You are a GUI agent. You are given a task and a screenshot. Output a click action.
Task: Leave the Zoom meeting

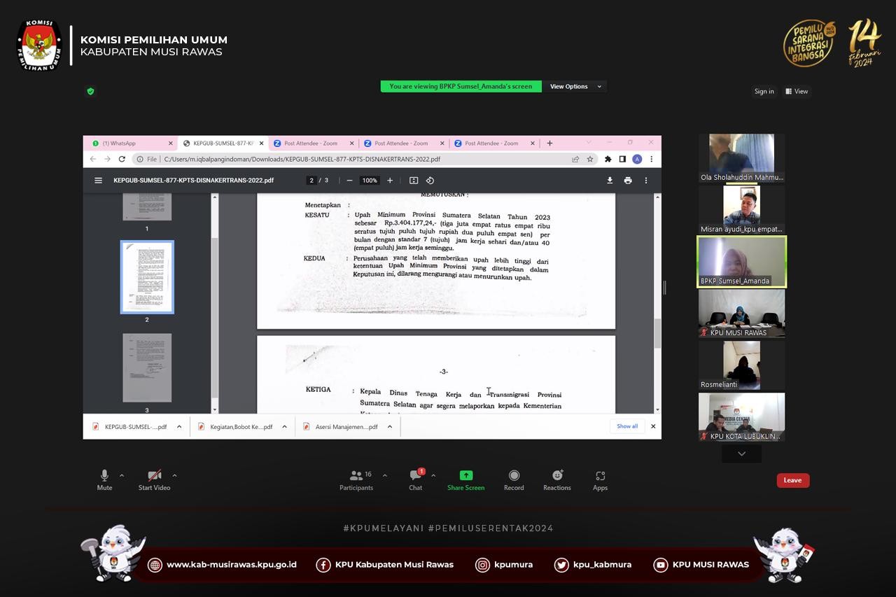tap(792, 480)
